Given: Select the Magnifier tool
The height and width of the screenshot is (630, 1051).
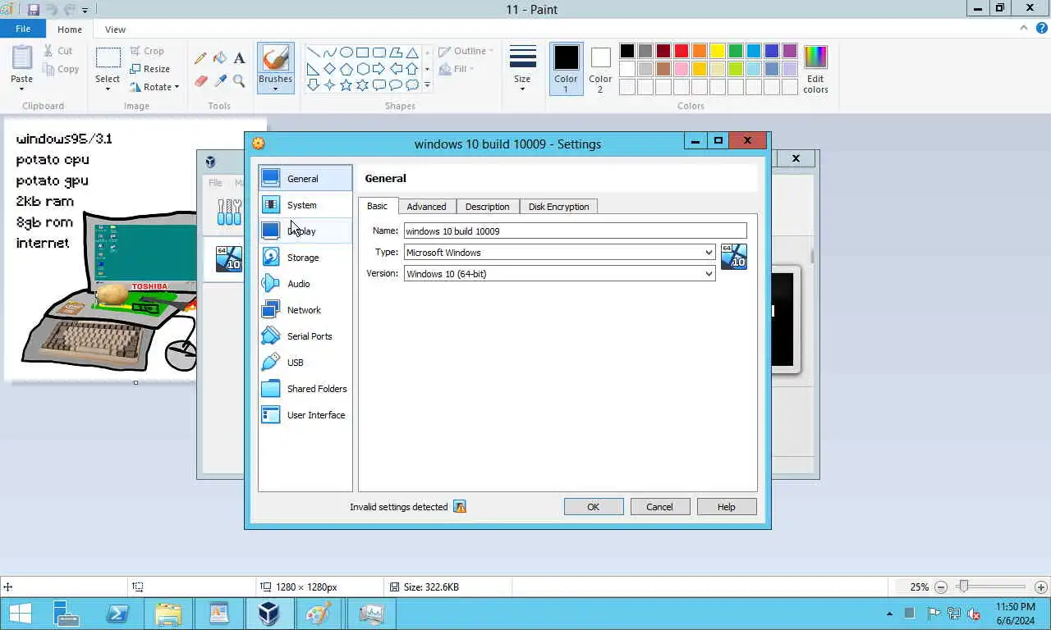Looking at the screenshot, I should pos(239,80).
